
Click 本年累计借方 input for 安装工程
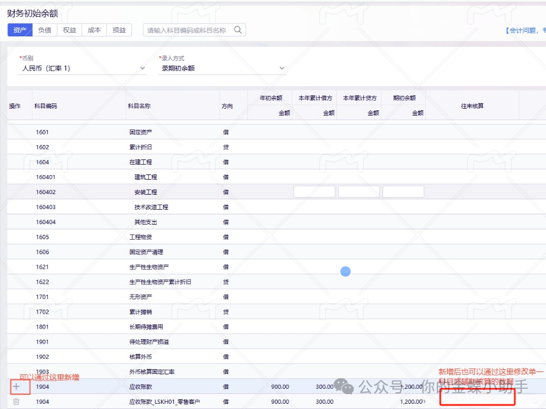314,192
